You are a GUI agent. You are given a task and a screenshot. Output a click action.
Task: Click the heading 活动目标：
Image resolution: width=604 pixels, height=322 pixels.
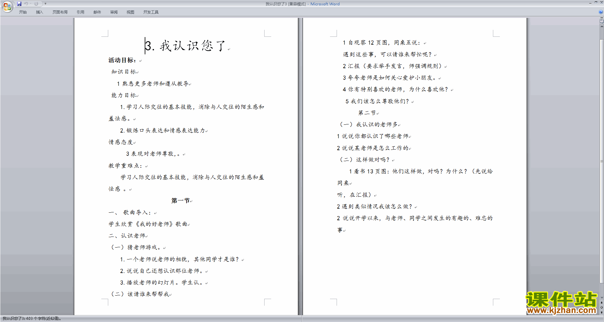[122, 60]
